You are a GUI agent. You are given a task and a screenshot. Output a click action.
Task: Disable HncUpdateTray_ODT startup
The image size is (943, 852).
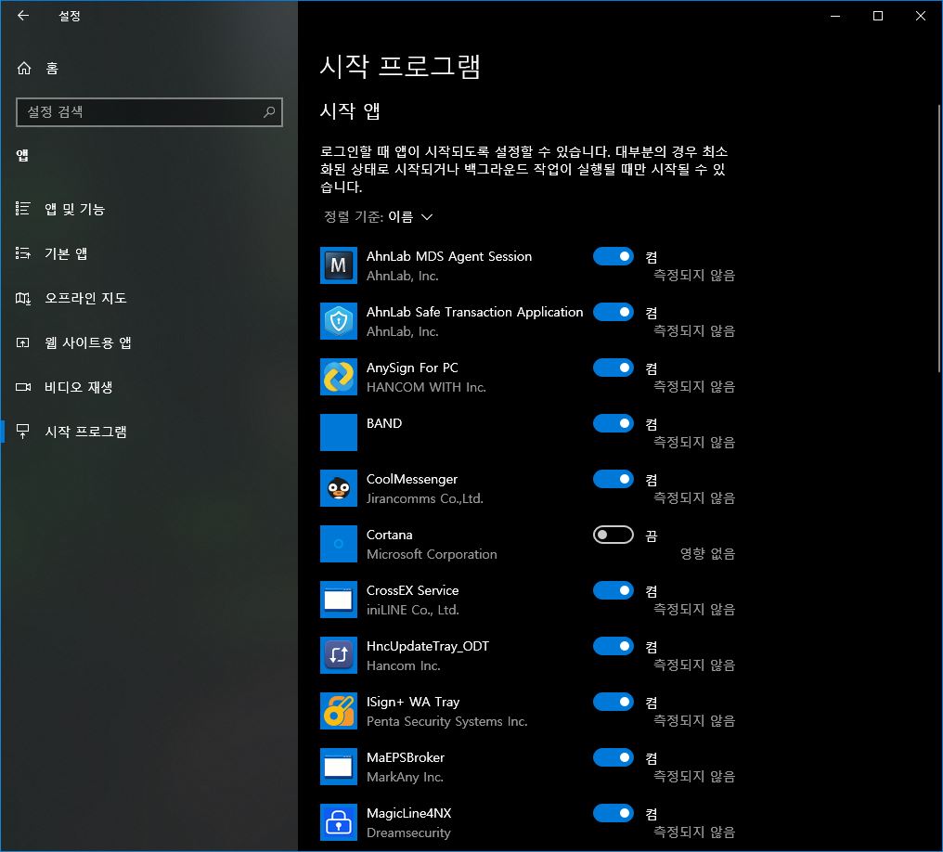click(x=614, y=646)
